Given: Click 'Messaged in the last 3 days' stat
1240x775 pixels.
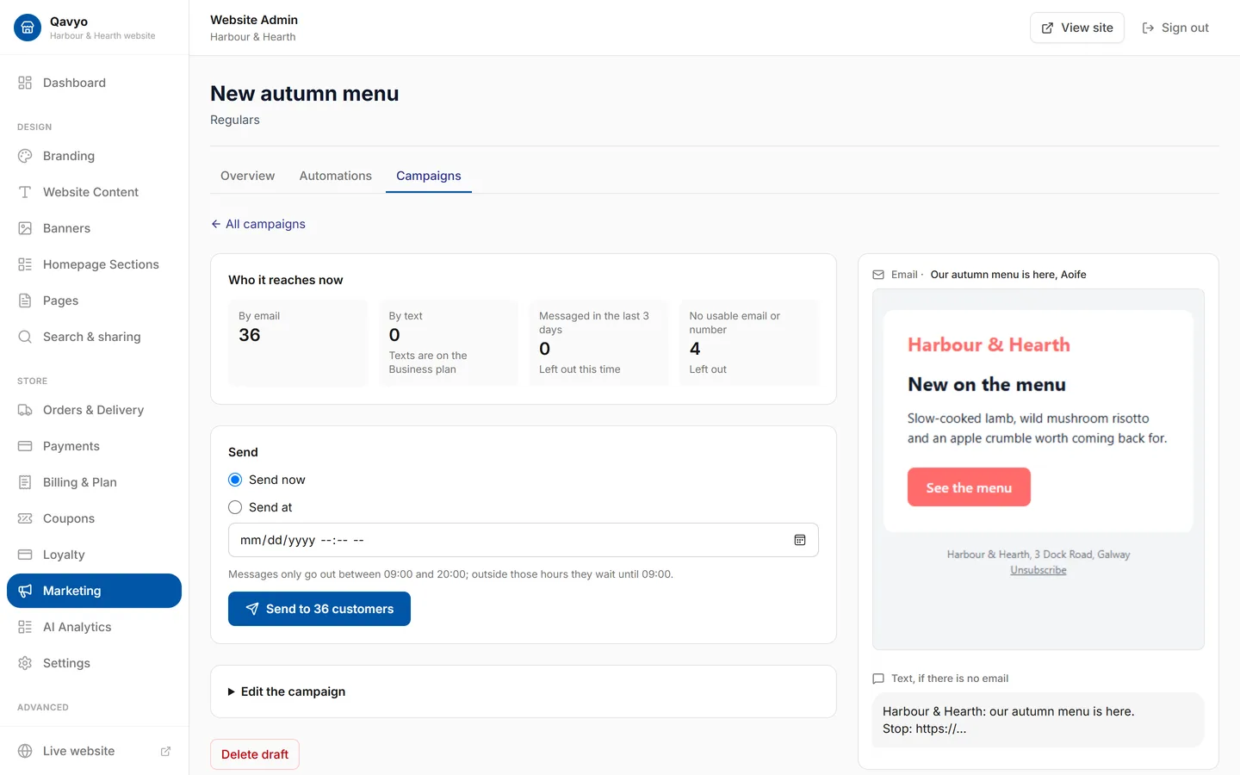Looking at the screenshot, I should click(x=598, y=343).
